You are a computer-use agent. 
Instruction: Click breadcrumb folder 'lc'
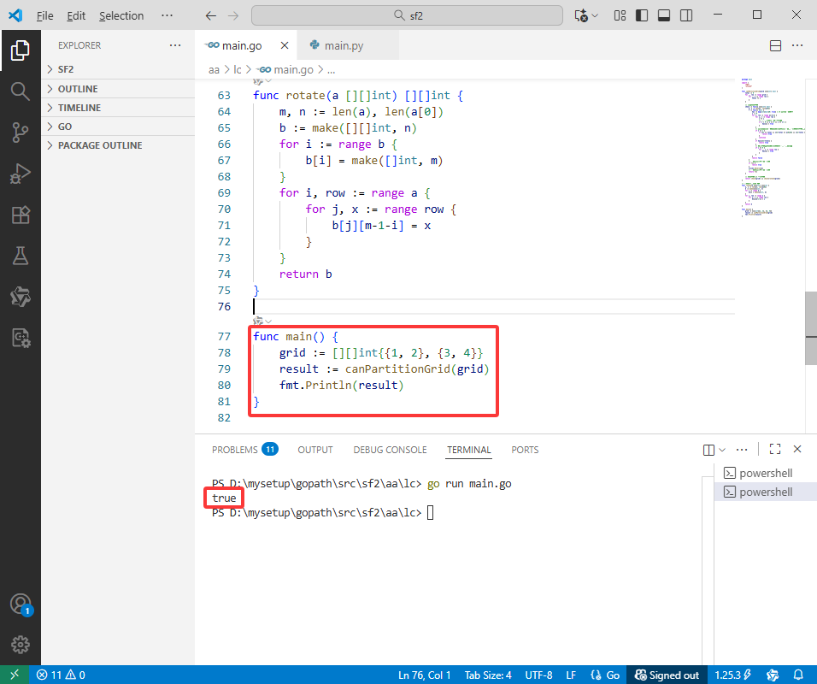[x=238, y=69]
